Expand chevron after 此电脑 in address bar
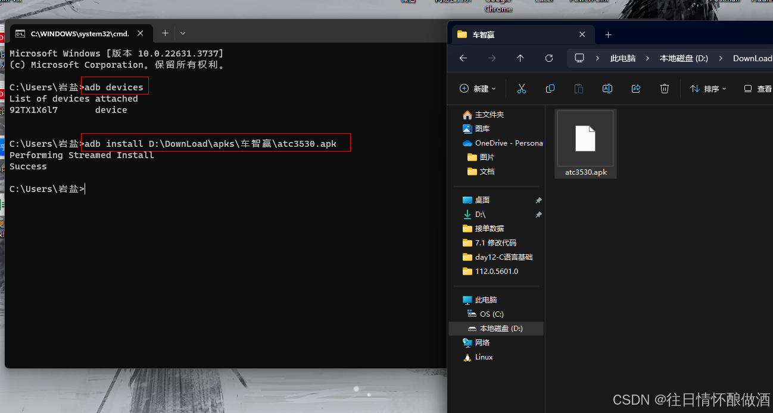 click(x=648, y=58)
